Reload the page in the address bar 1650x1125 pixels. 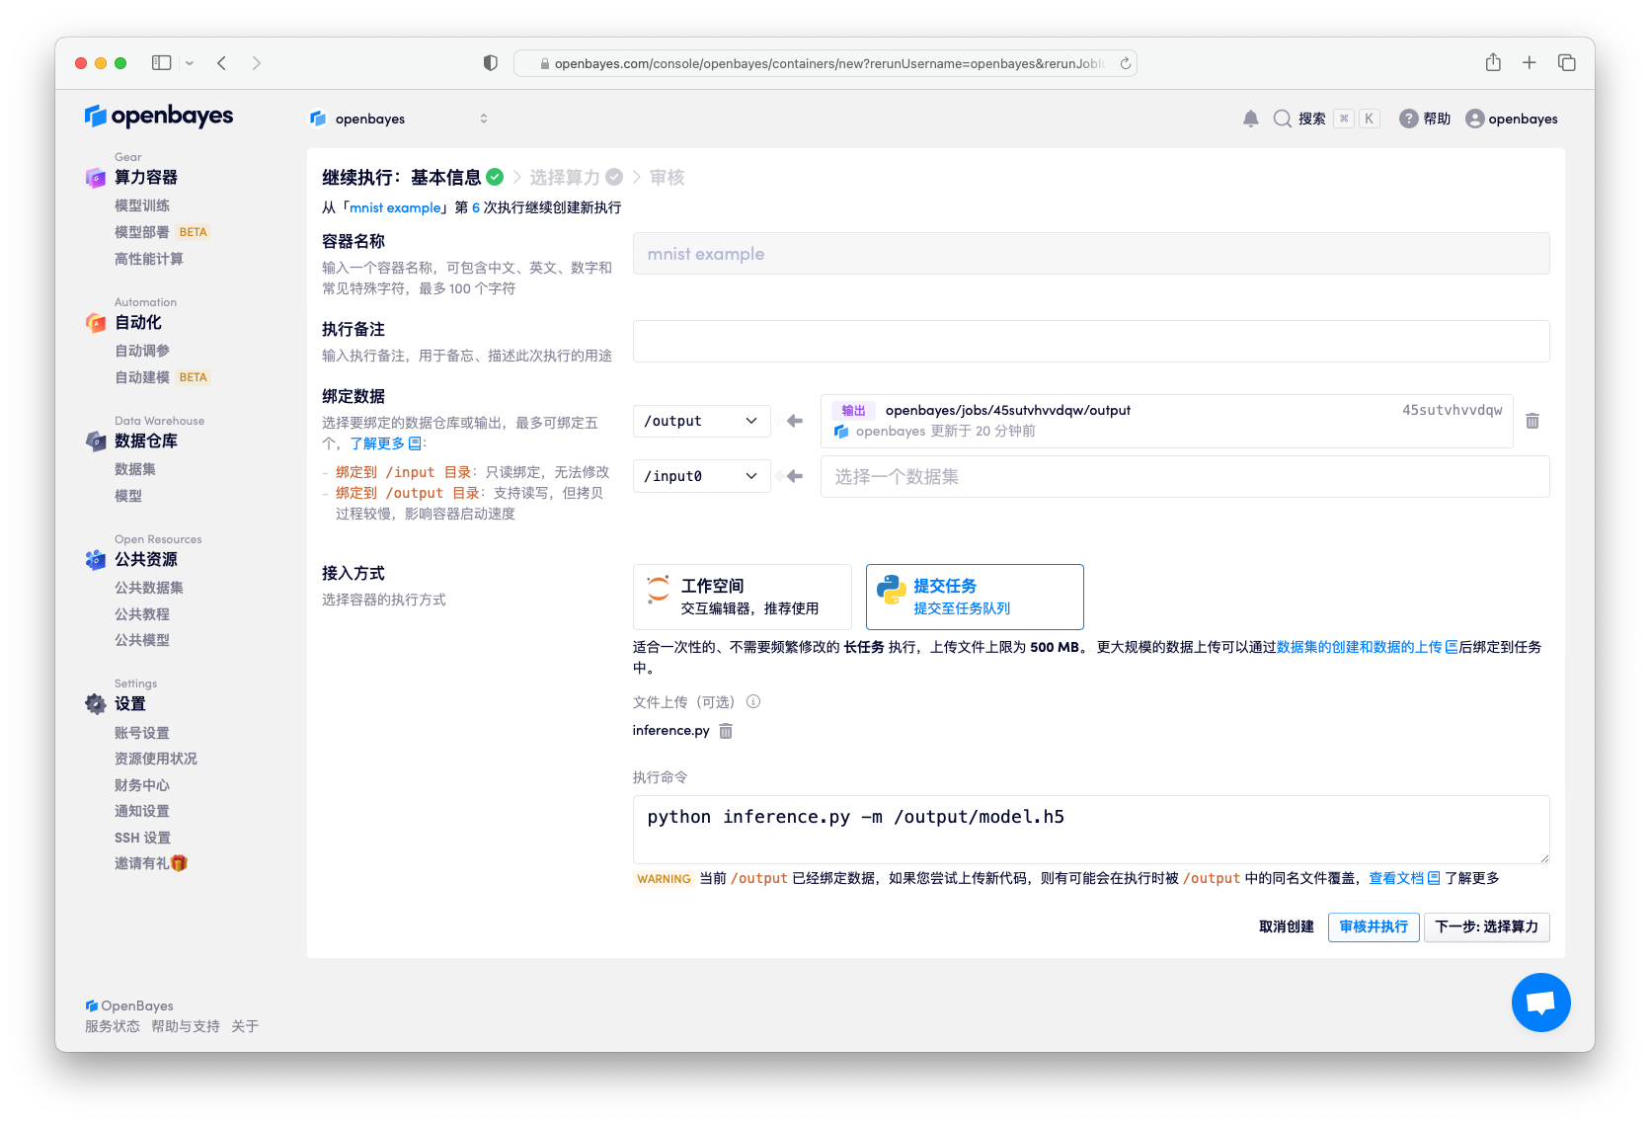(x=1125, y=63)
